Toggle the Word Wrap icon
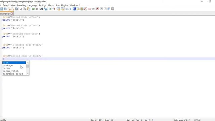The height and width of the screenshot is (121, 215). click(x=67, y=9)
